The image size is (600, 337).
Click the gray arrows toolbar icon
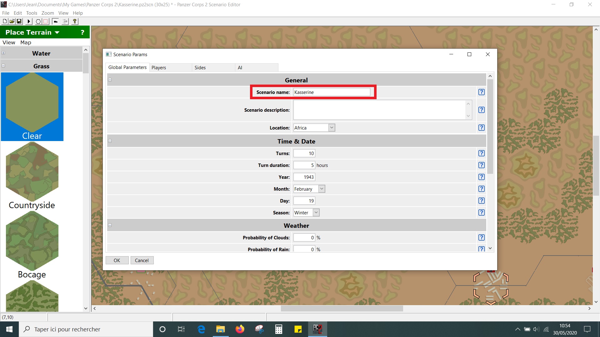(65, 21)
